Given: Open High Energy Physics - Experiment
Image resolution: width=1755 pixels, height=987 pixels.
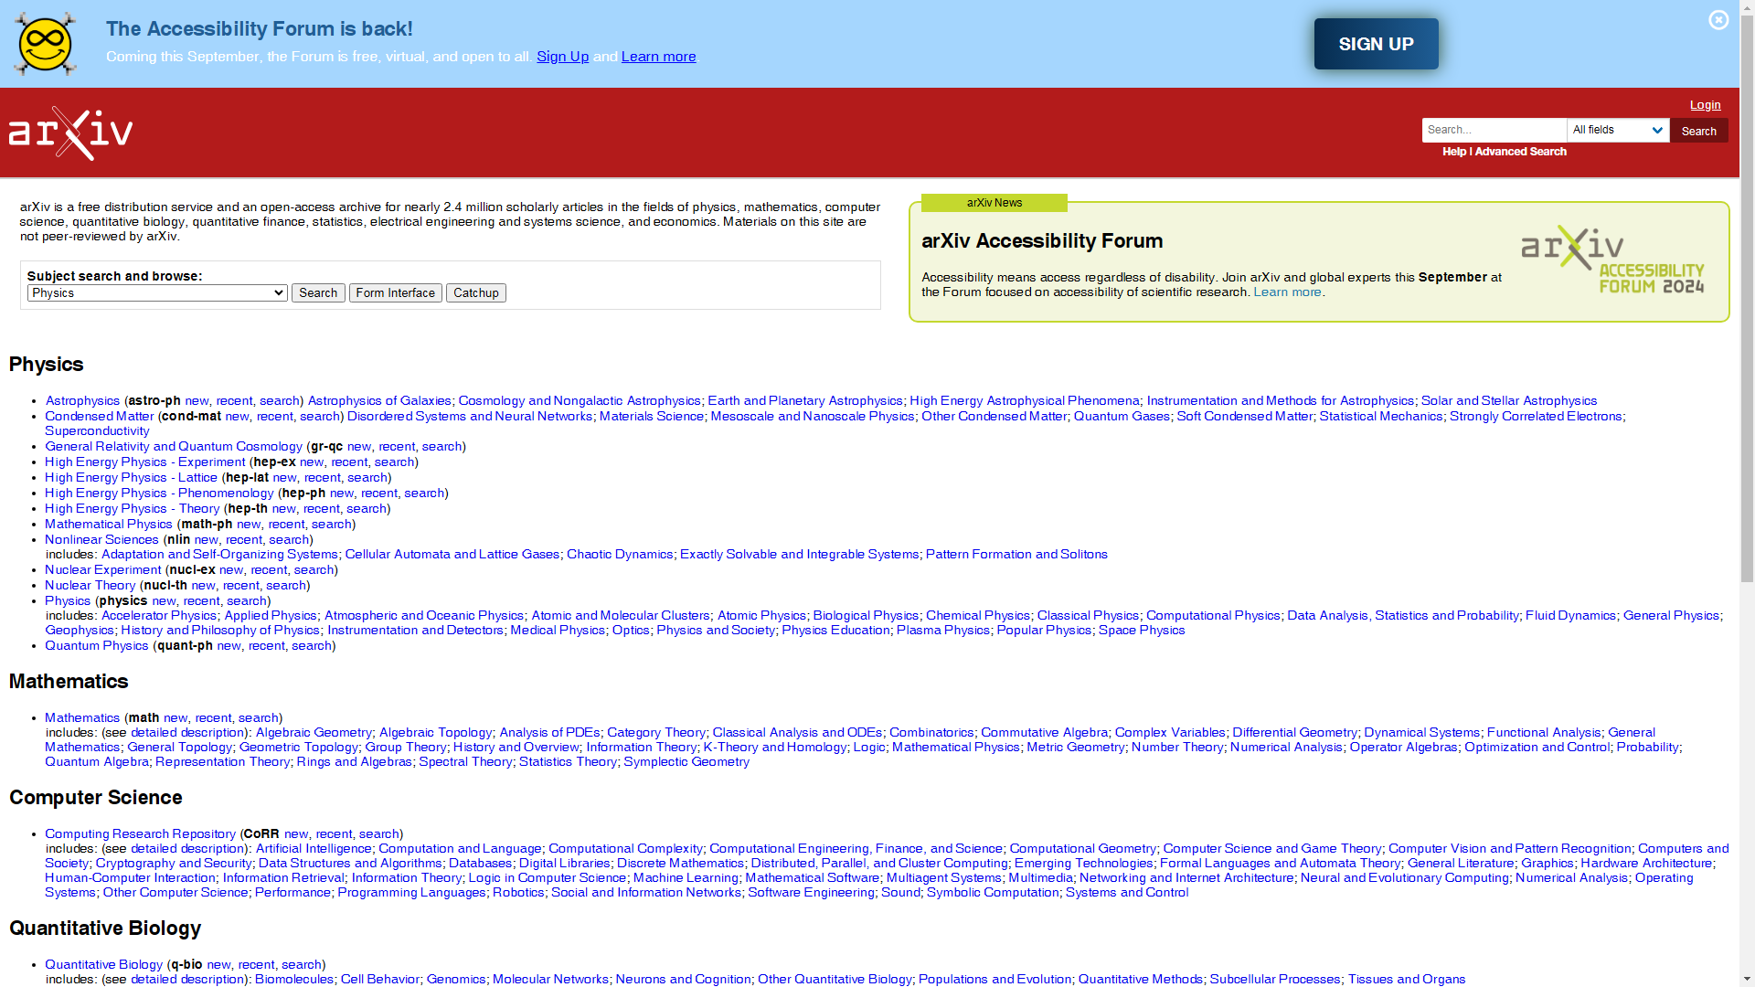Looking at the screenshot, I should (145, 462).
